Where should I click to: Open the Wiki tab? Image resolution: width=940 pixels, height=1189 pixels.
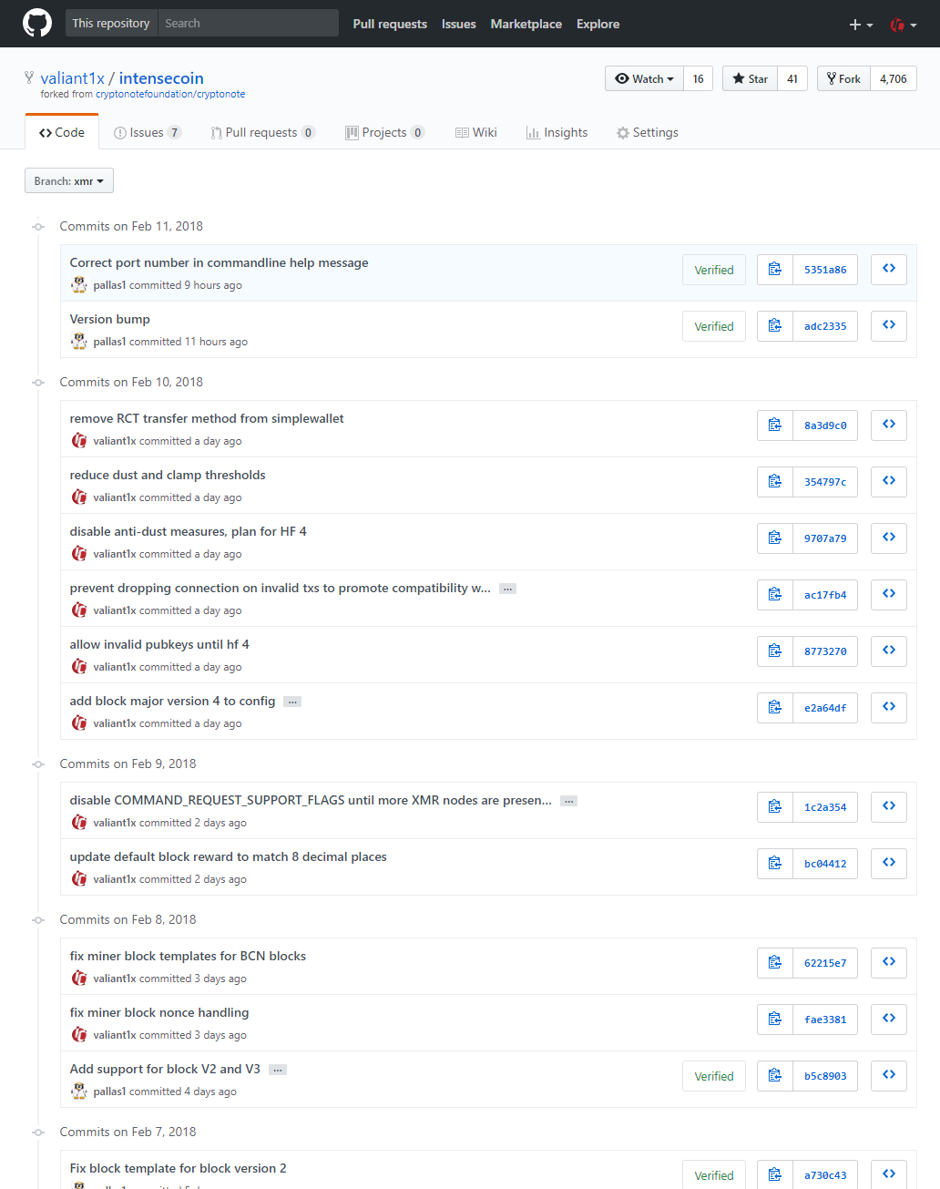click(476, 132)
